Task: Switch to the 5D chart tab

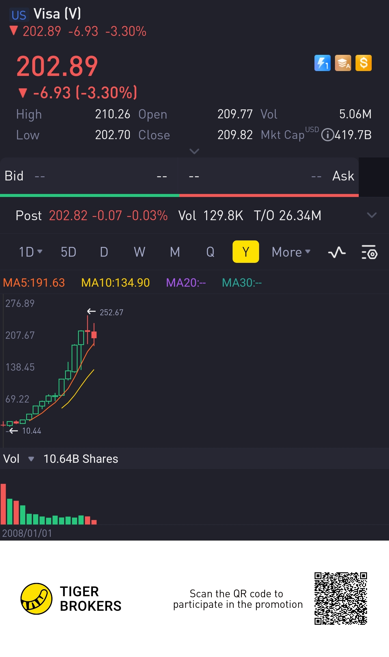Action: point(68,252)
